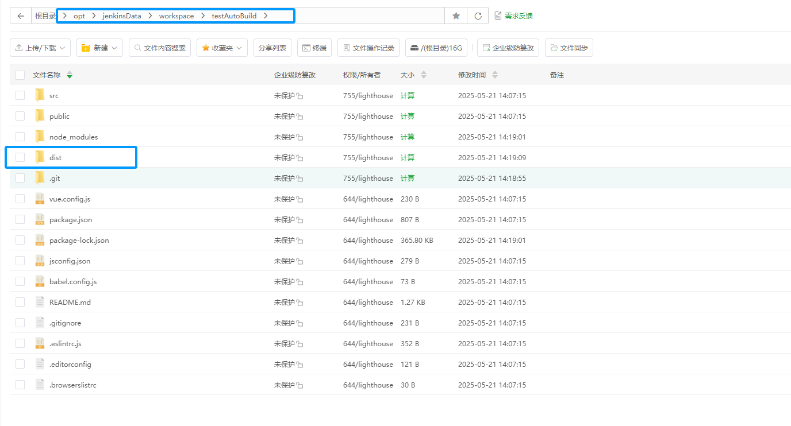Click the chevron after testAutoBuild in path
The height and width of the screenshot is (426, 791).
click(266, 16)
